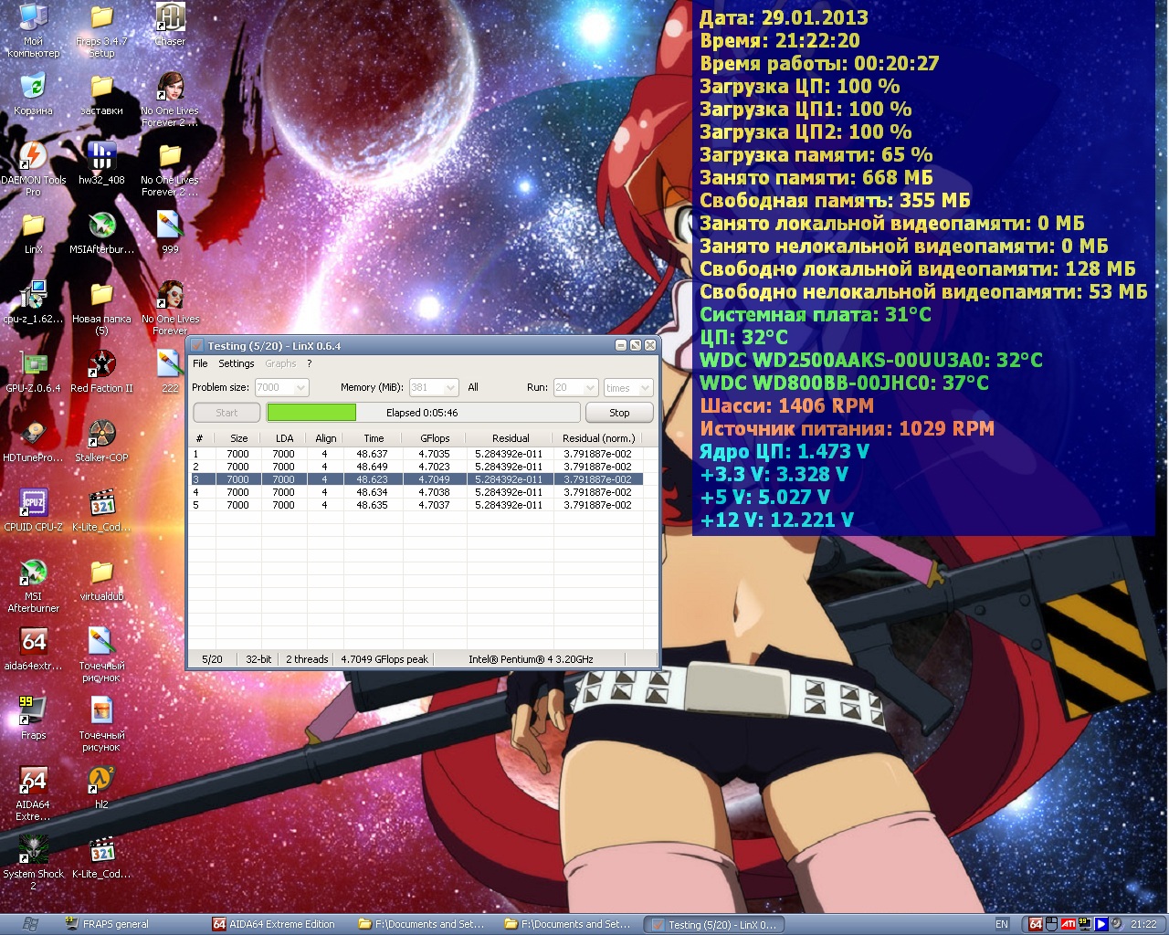Click the Intel Pentium 4 3.20GHz status text
The image size is (1169, 935).
pyautogui.click(x=531, y=659)
